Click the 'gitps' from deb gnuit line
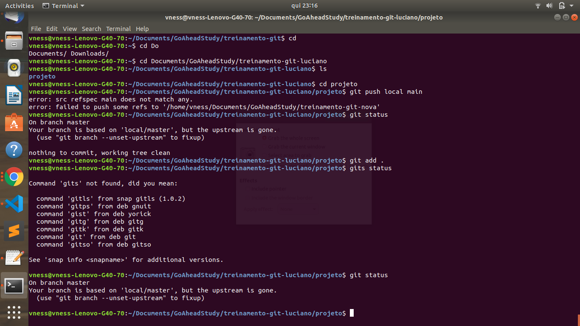Viewport: 580px width, 326px height. 94,206
